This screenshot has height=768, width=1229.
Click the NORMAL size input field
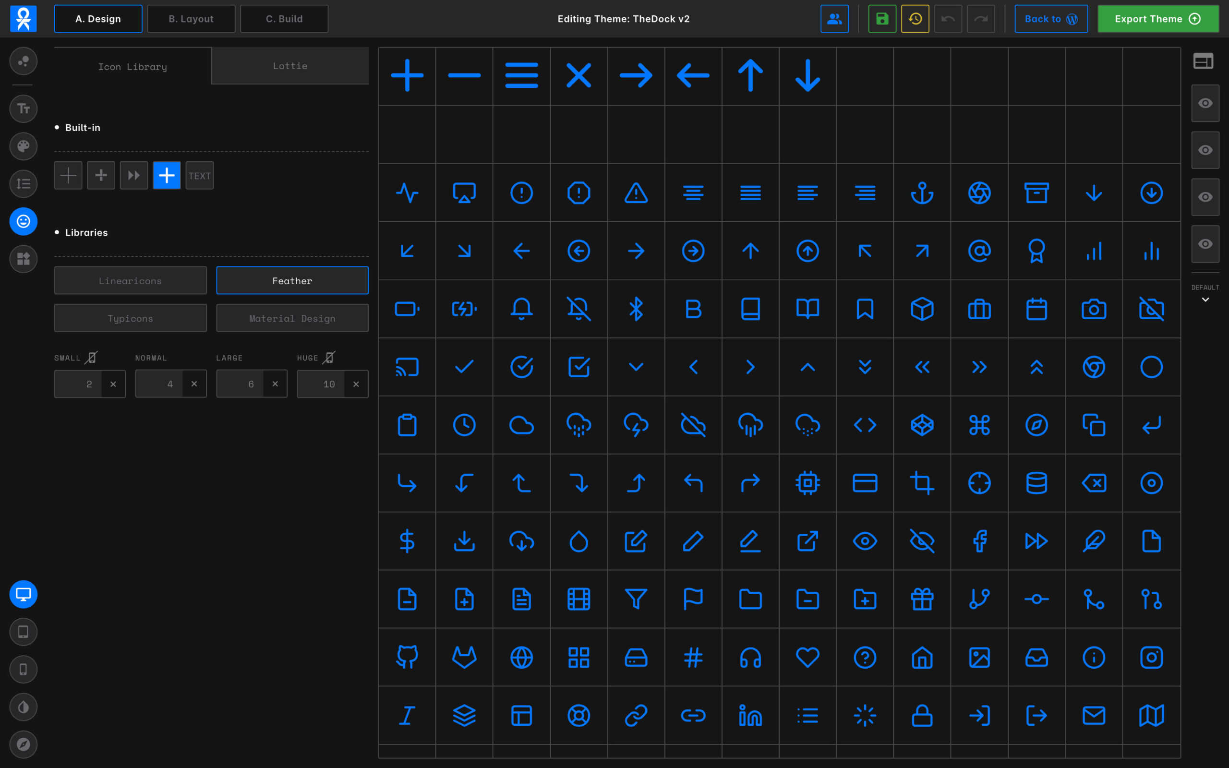159,384
